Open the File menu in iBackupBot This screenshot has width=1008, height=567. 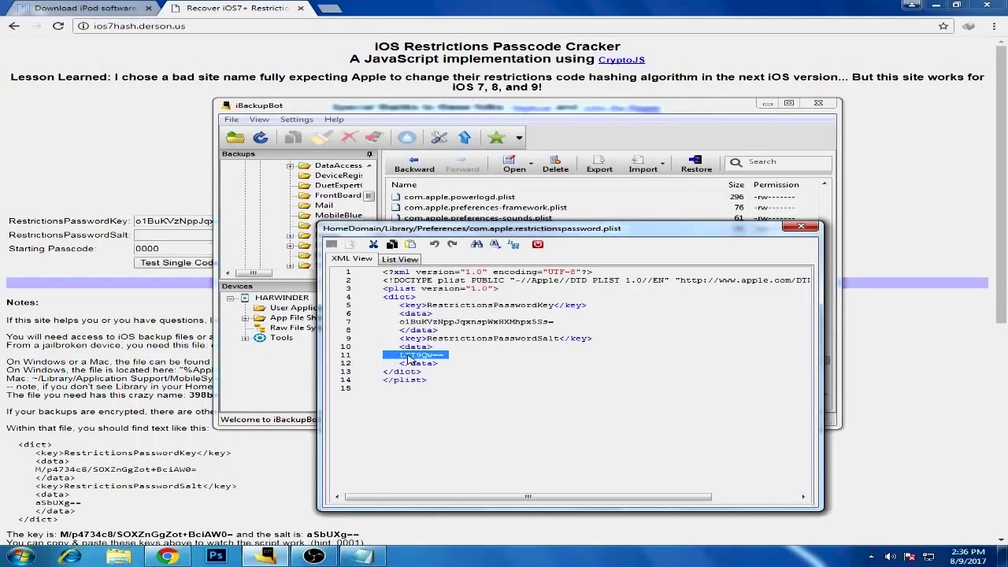point(232,120)
